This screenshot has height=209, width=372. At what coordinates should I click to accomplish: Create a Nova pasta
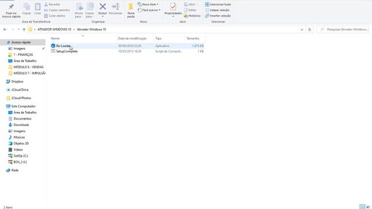coord(131,10)
